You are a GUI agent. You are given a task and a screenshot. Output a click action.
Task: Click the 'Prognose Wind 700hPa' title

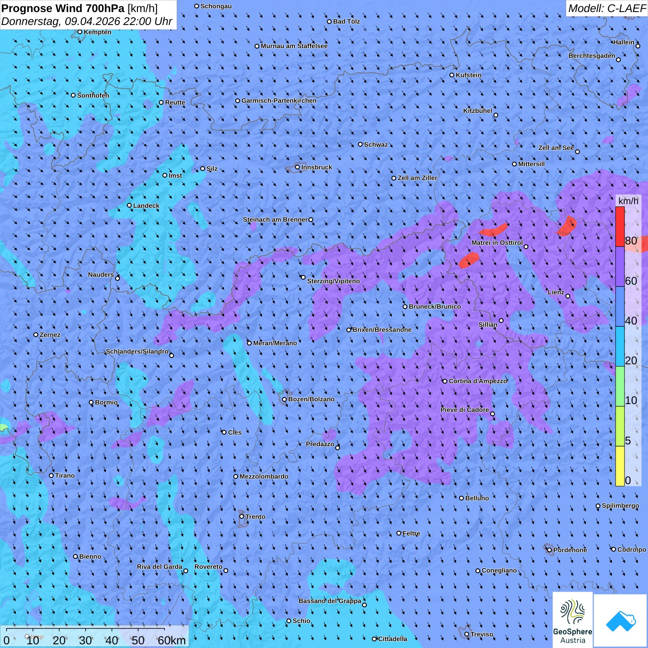63,8
